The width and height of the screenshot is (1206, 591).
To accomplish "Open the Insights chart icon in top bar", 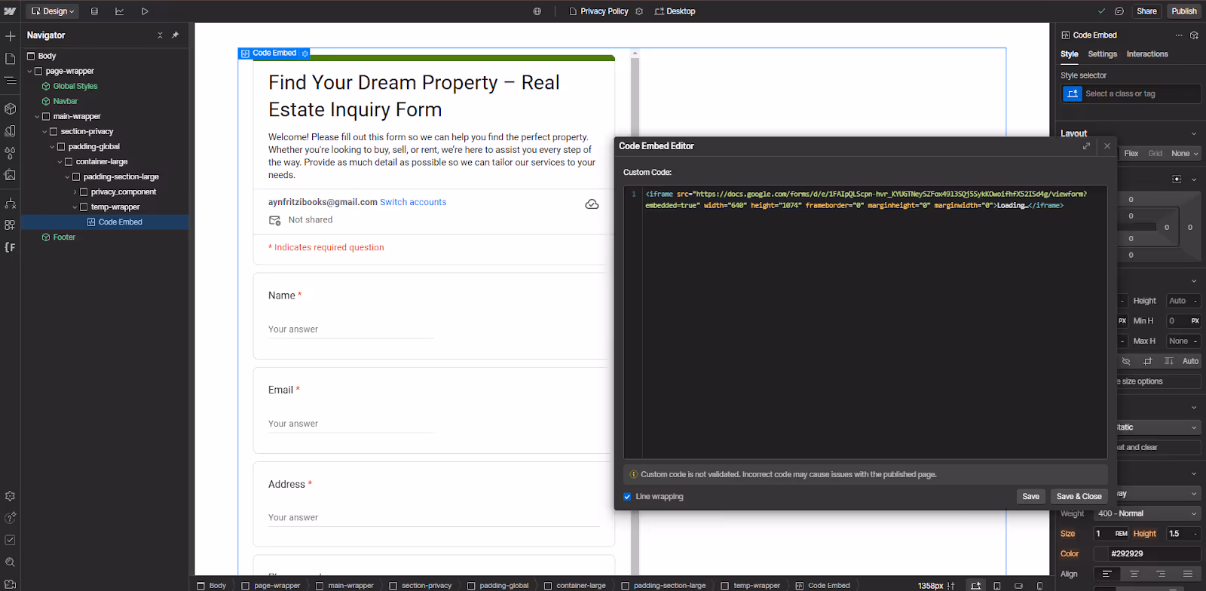I will [x=119, y=11].
